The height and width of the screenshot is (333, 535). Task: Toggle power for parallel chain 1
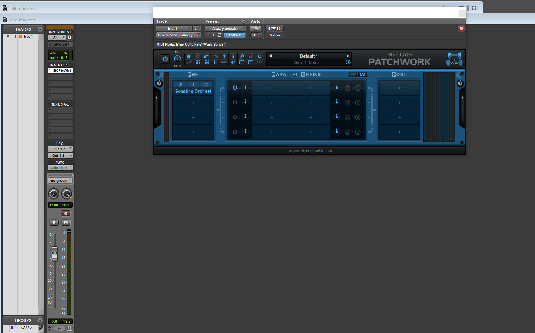tap(235, 88)
